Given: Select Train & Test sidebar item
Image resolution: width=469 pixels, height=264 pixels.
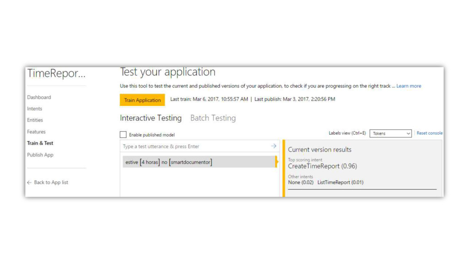Looking at the screenshot, I should tap(40, 143).
